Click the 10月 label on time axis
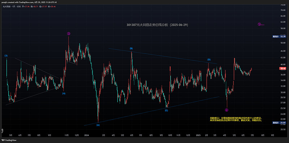The height and width of the screenshot is (143, 289). pos(170,135)
